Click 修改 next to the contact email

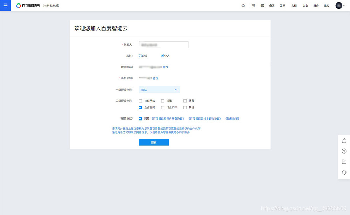point(166,67)
